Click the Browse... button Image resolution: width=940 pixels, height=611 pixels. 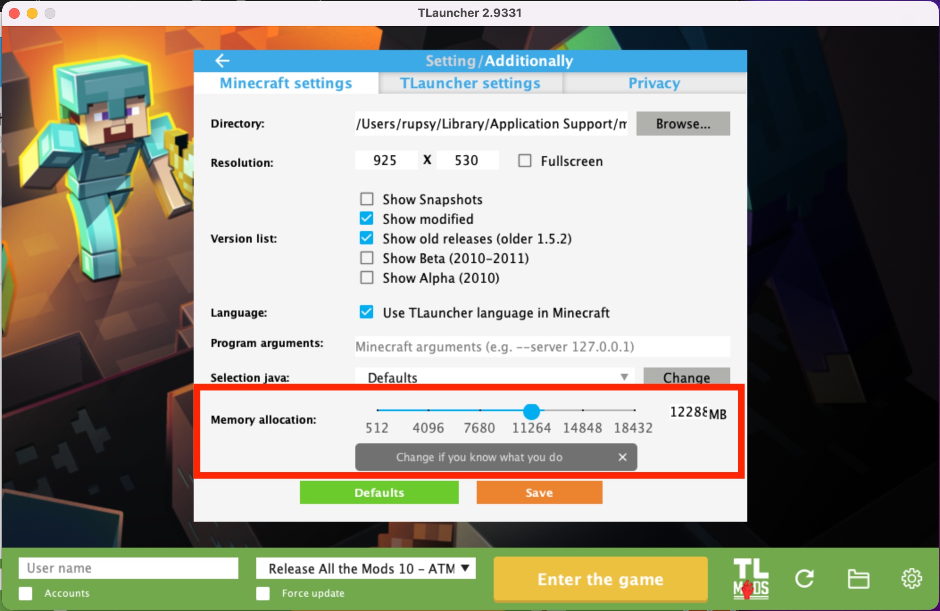(x=683, y=124)
